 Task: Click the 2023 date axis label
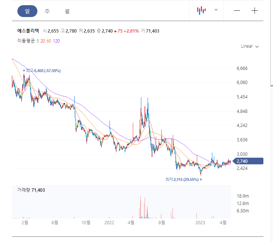click(x=200, y=223)
